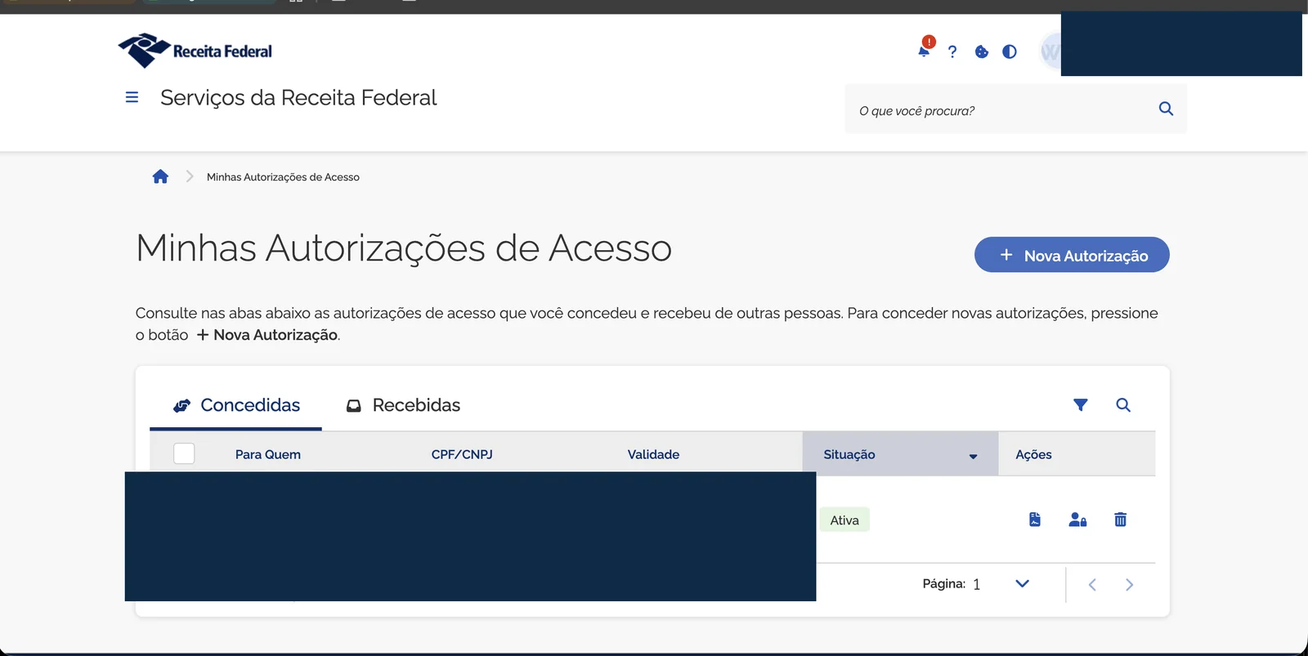Screen dimensions: 1308x656
Task: Click the Ações column header
Action: (x=1033, y=454)
